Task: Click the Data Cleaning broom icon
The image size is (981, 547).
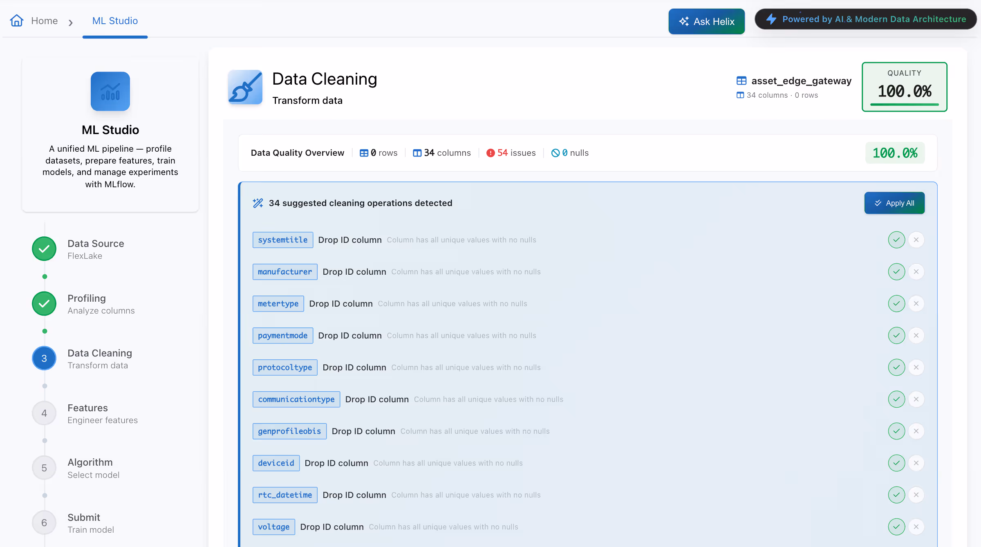Action: click(245, 87)
